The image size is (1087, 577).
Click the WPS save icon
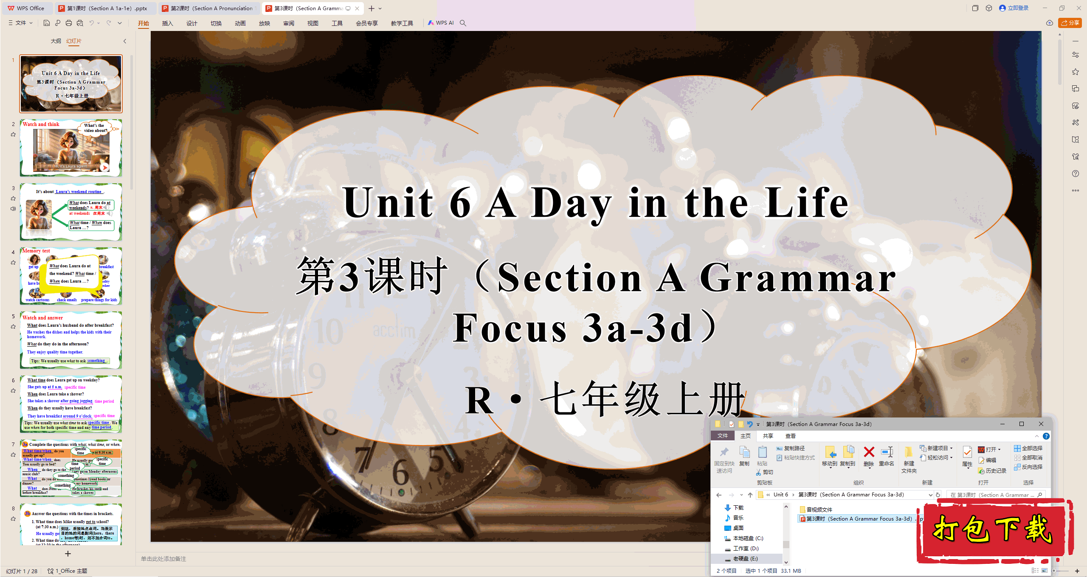coord(47,23)
